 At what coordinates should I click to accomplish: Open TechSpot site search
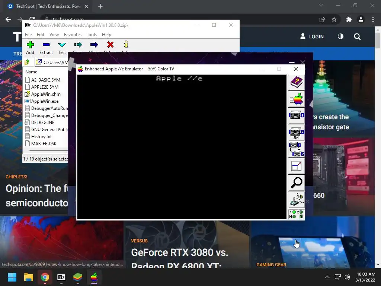(x=357, y=37)
